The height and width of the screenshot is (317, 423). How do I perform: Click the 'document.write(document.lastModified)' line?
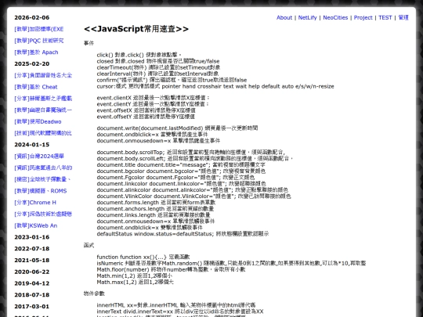pos(177,128)
